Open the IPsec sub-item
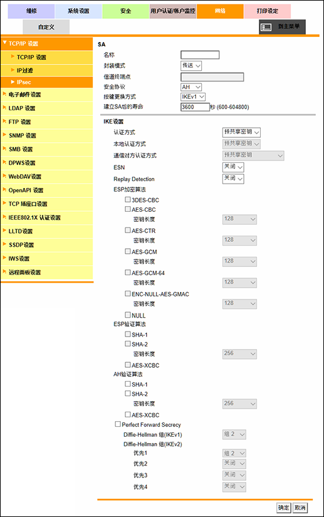 [x=47, y=82]
